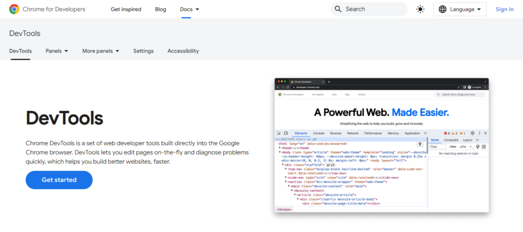Image resolution: width=523 pixels, height=232 pixels.
Task: Click the accessibility figure icon in Elements panel
Action: pos(420,145)
